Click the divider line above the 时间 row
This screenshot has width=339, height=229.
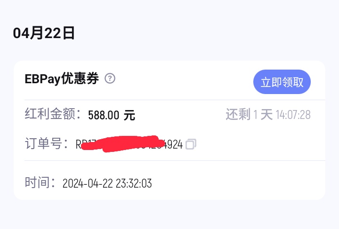(x=175, y=160)
